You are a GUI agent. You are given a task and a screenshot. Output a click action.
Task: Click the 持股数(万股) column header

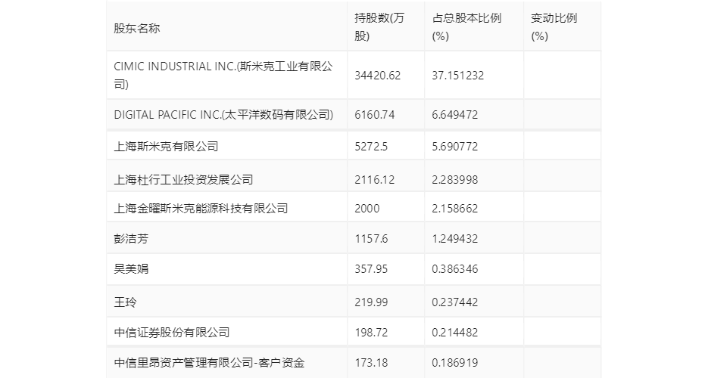pyautogui.click(x=379, y=27)
